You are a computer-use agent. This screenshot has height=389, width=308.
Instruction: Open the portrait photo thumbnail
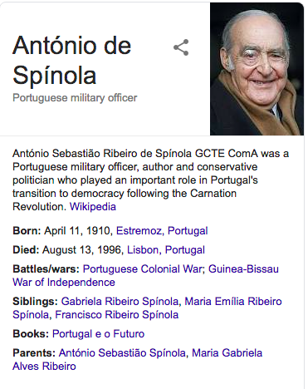point(257,69)
